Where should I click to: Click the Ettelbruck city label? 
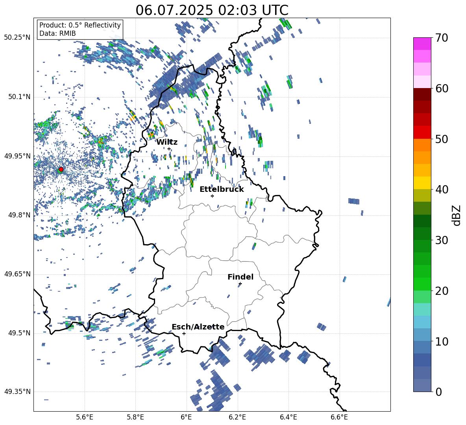tap(222, 190)
